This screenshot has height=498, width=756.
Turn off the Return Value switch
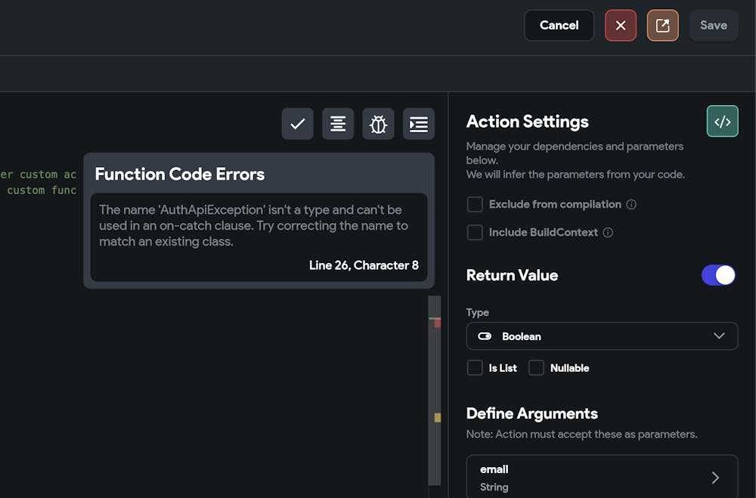[x=718, y=275]
